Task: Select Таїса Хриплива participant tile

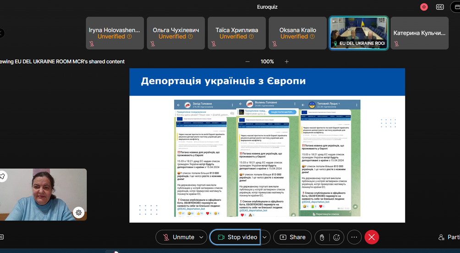Action: (237, 33)
